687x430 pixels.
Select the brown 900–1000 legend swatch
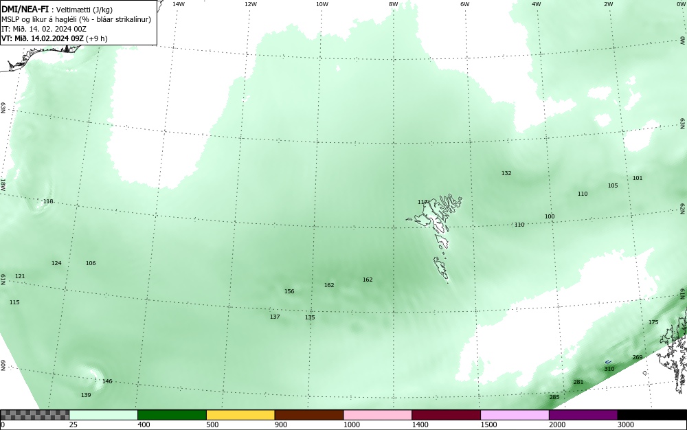[309, 415]
